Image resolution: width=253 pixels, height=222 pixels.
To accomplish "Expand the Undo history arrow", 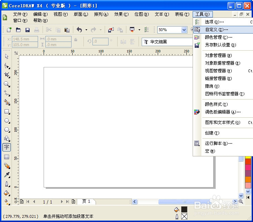I will [x=86, y=30].
